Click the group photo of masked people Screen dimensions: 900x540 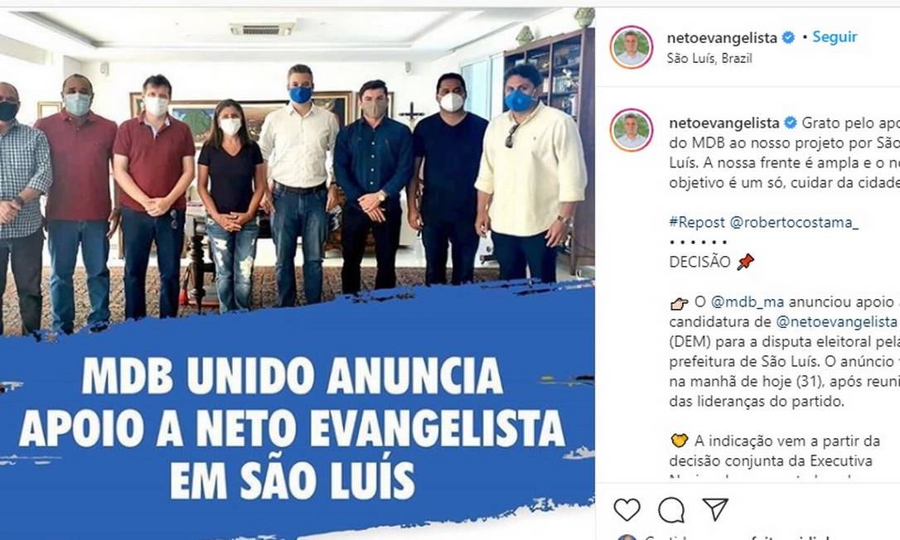point(297,172)
